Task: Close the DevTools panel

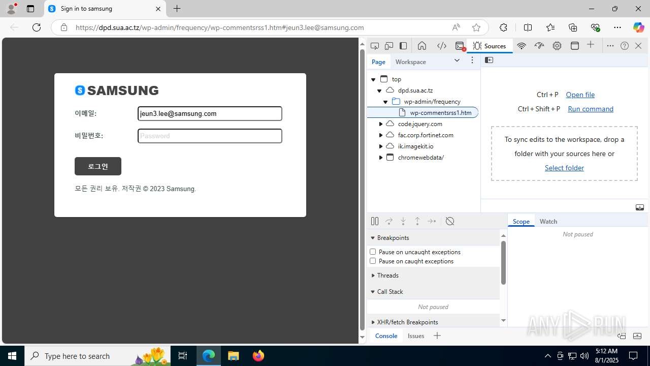Action: (x=638, y=46)
